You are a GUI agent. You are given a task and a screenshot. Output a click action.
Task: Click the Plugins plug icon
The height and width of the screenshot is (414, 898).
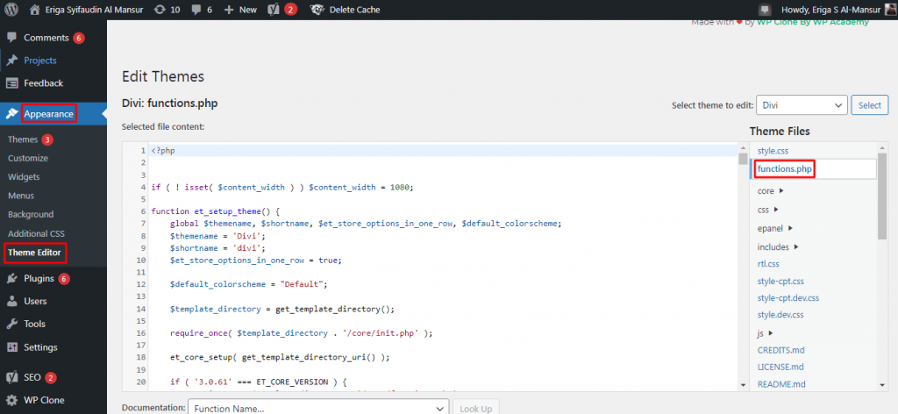tap(11, 279)
